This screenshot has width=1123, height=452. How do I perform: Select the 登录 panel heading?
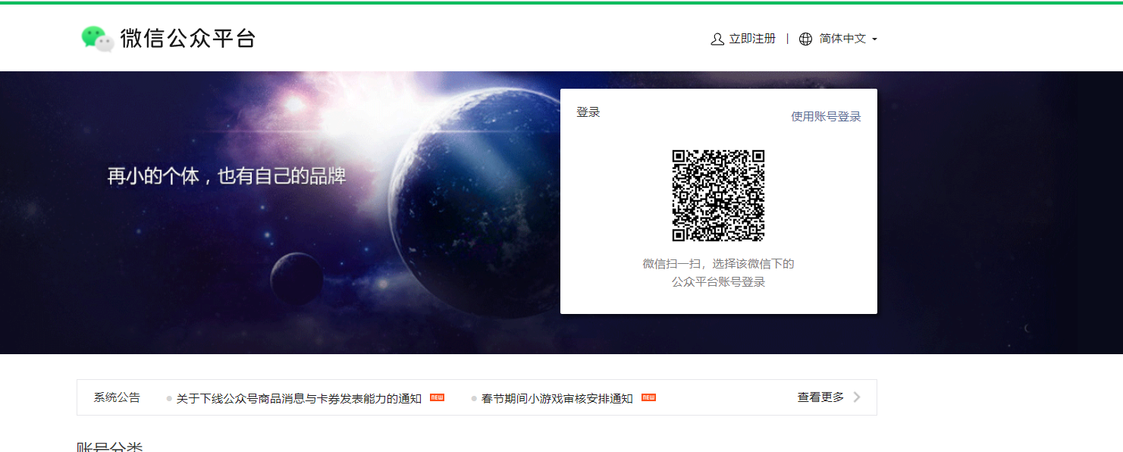click(x=589, y=111)
